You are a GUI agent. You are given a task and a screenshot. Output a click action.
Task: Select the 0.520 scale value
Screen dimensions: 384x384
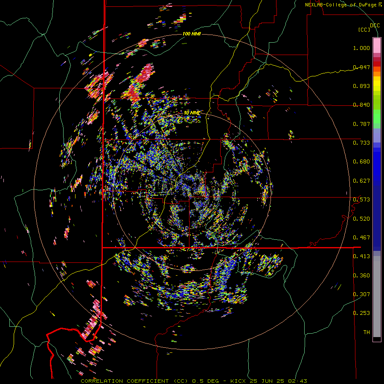361,219
